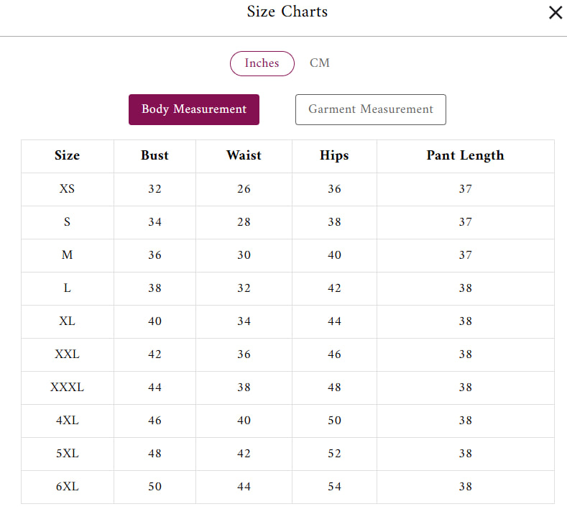Image resolution: width=567 pixels, height=522 pixels.
Task: Select the XS size row label
Action: click(x=67, y=189)
